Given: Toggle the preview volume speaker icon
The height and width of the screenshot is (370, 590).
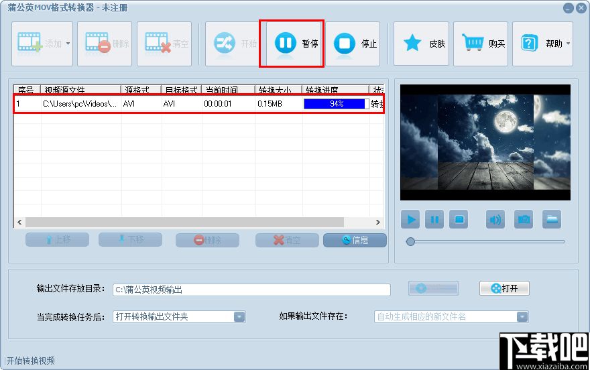Looking at the screenshot, I should (x=495, y=219).
